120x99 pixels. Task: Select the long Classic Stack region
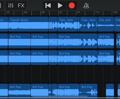28,24
